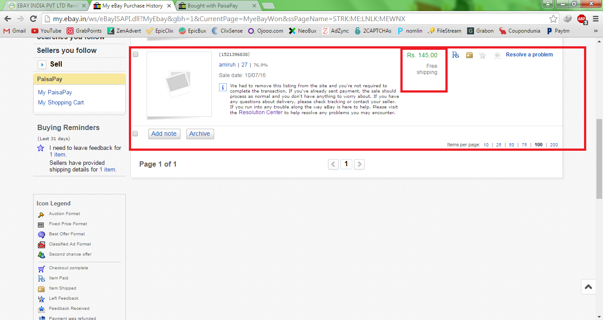Click the info icon beside removal notice
This screenshot has height=320, width=603.
[223, 87]
